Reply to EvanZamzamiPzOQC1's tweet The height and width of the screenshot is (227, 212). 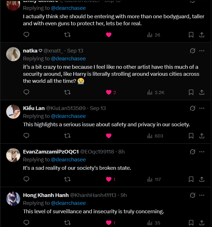pos(26,179)
